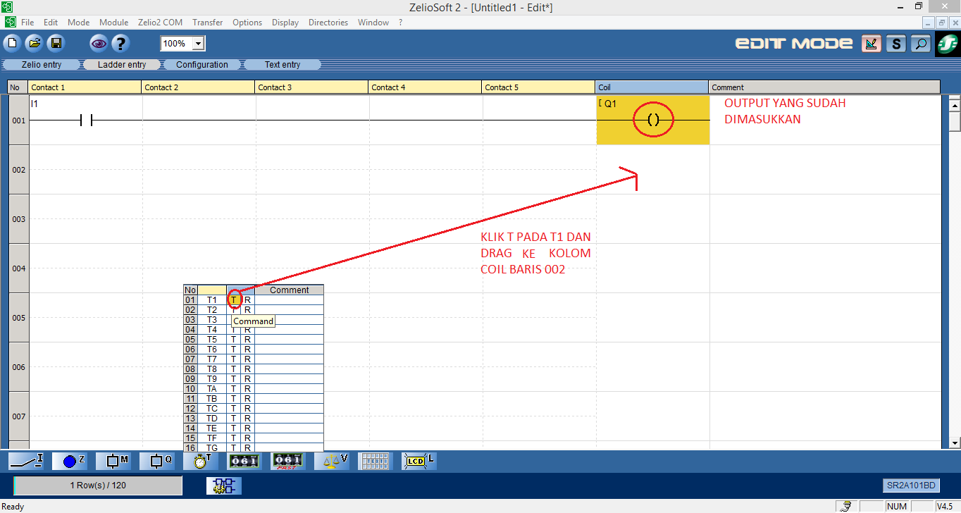The image size is (961, 513).
Task: Select the analog comparators (V) scale icon
Action: [x=331, y=462]
